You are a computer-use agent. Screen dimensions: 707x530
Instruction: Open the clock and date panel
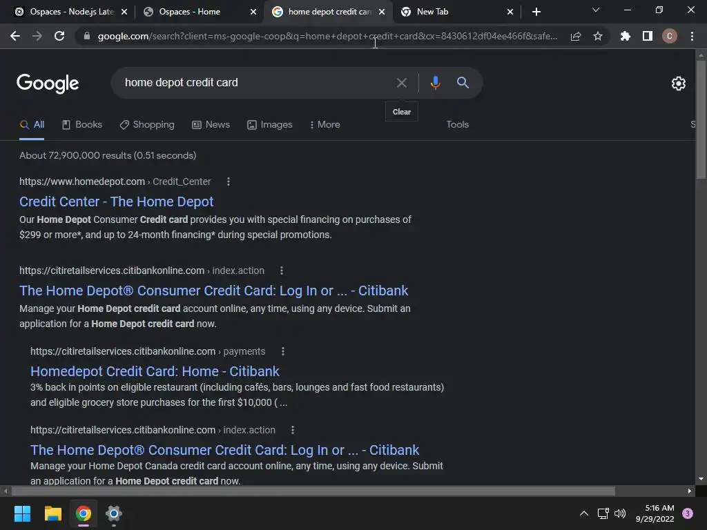[x=655, y=513]
